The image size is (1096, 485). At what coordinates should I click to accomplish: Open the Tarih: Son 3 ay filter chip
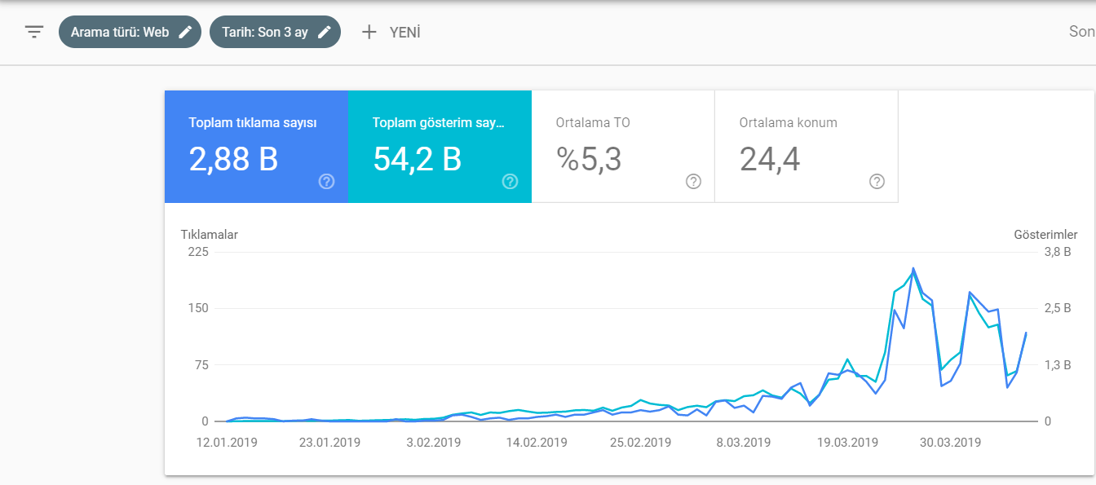pos(275,33)
